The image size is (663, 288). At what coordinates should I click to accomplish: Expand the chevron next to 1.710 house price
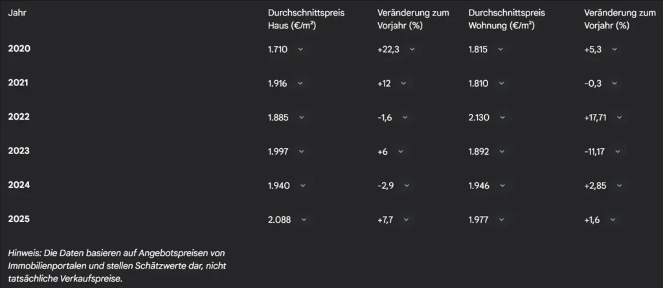click(x=300, y=49)
